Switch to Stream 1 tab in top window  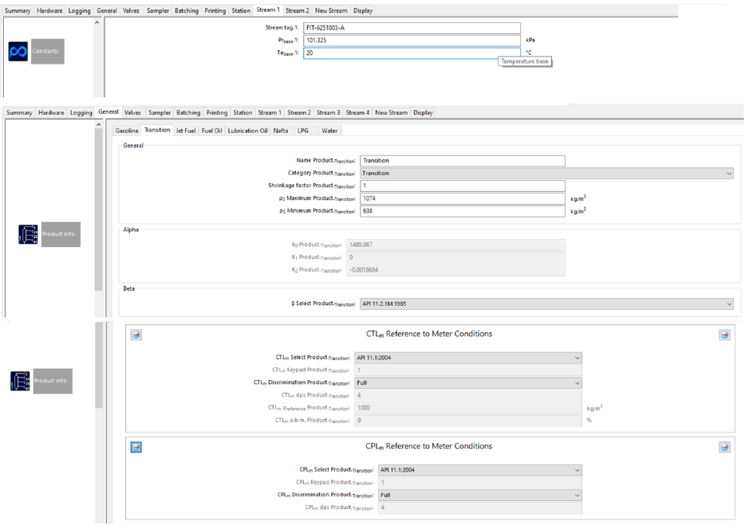(x=268, y=10)
